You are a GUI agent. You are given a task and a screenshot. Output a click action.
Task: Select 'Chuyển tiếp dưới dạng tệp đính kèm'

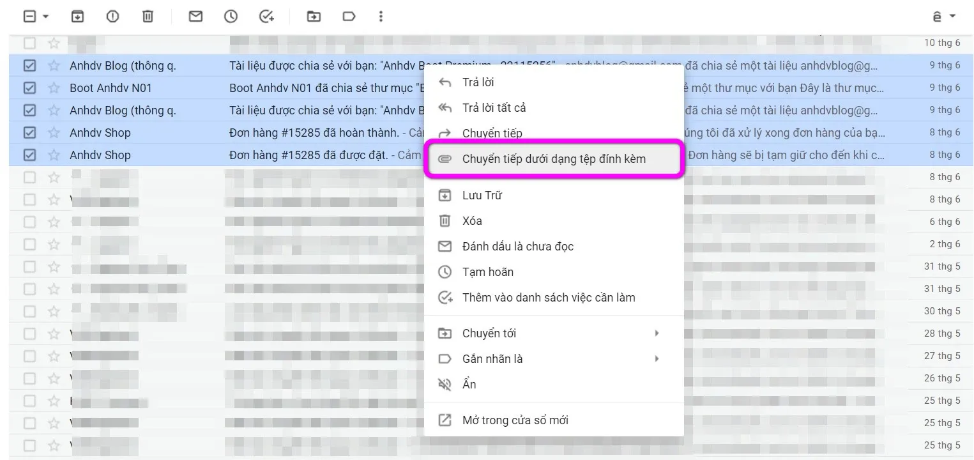point(554,159)
